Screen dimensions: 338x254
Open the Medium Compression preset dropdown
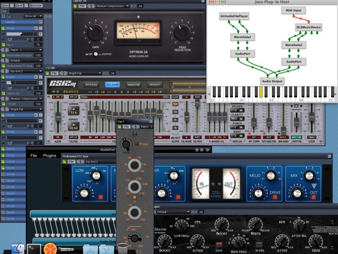[x=113, y=6]
